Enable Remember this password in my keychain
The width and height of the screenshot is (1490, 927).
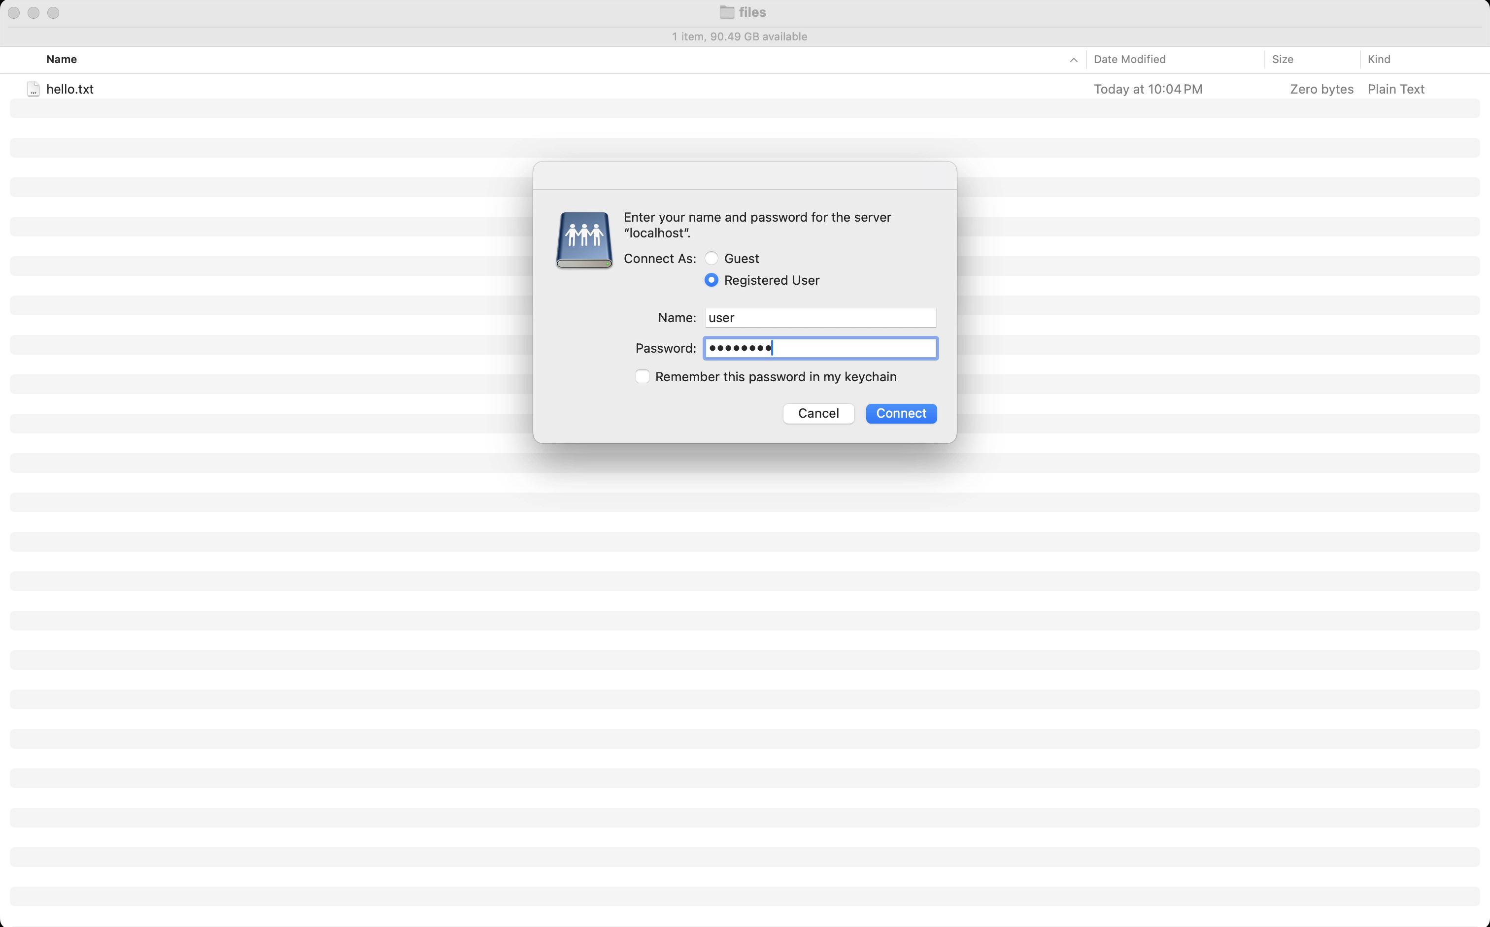coord(642,376)
